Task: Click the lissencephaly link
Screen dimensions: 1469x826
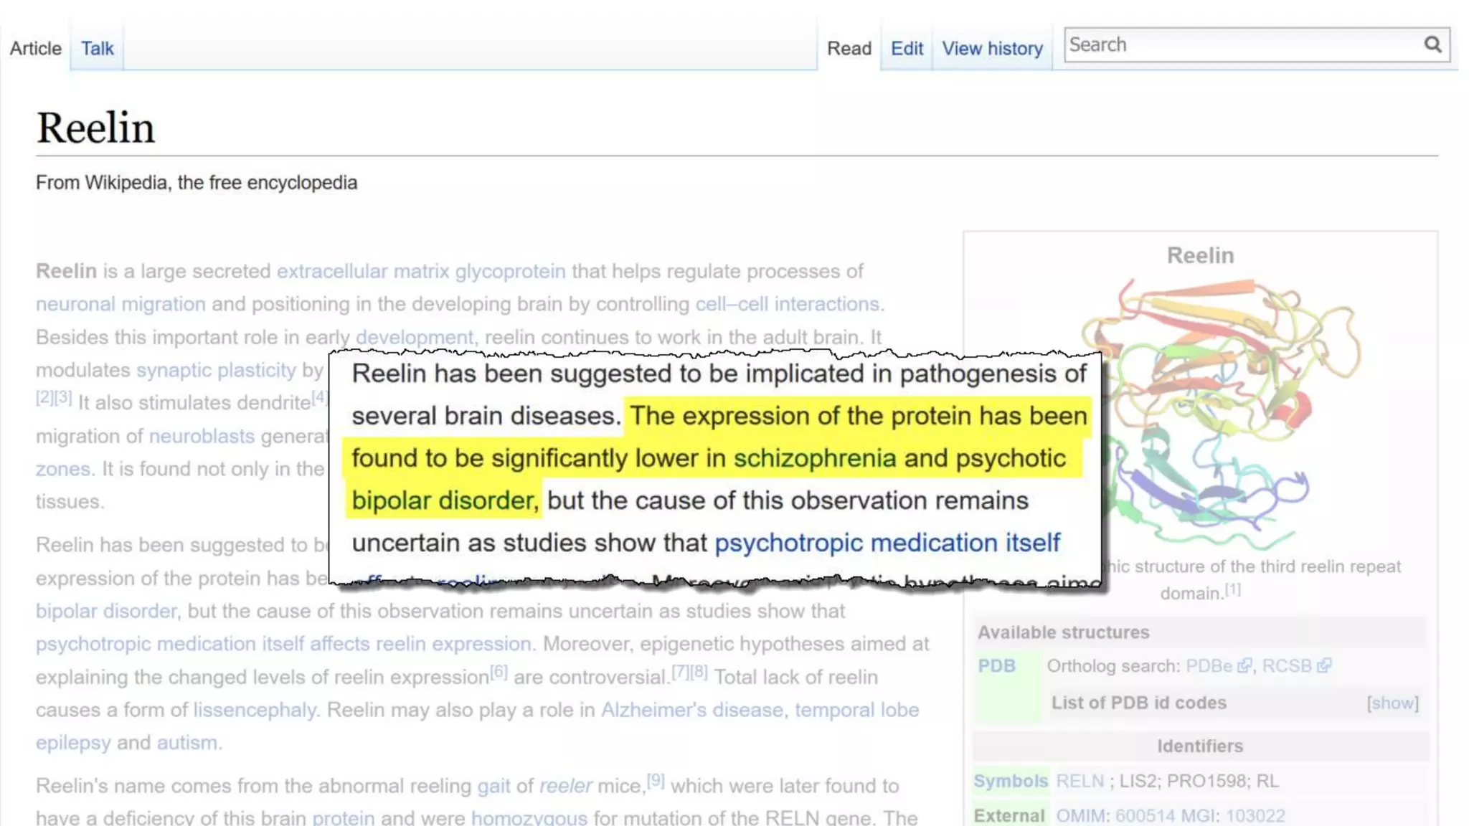Action: tap(255, 710)
